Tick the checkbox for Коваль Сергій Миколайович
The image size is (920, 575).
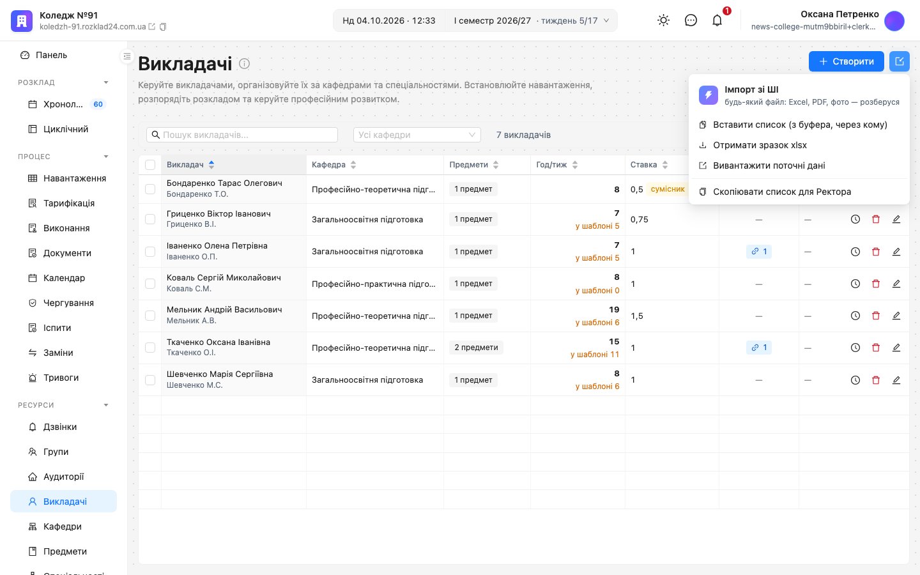(x=150, y=284)
